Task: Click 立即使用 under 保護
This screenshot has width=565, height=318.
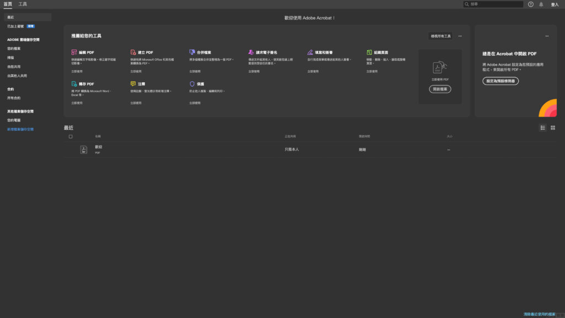Action: (x=195, y=103)
